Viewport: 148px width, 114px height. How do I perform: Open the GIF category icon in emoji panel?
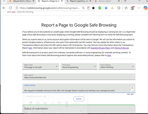pyautogui.click(x=45, y=103)
